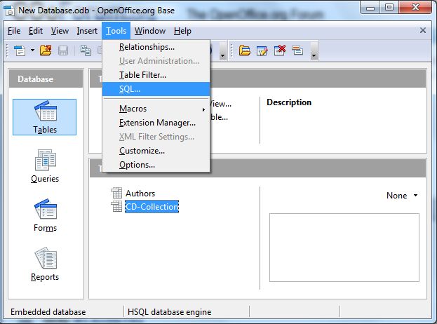Click the Rename table toolbar icon

pyautogui.click(x=297, y=50)
